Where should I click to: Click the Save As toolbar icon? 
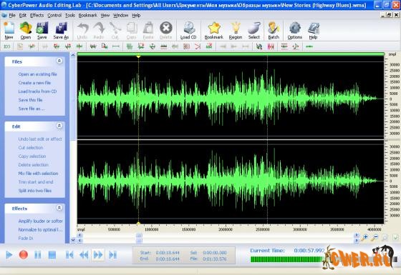(61, 31)
